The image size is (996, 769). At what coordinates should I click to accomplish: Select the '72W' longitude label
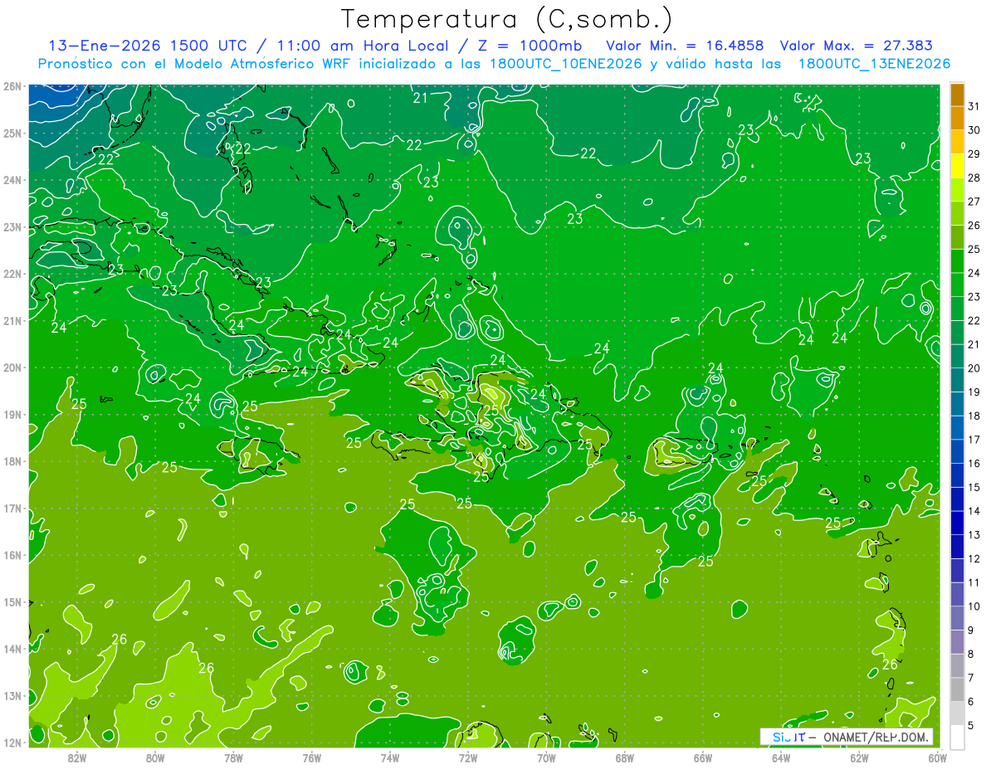click(468, 757)
